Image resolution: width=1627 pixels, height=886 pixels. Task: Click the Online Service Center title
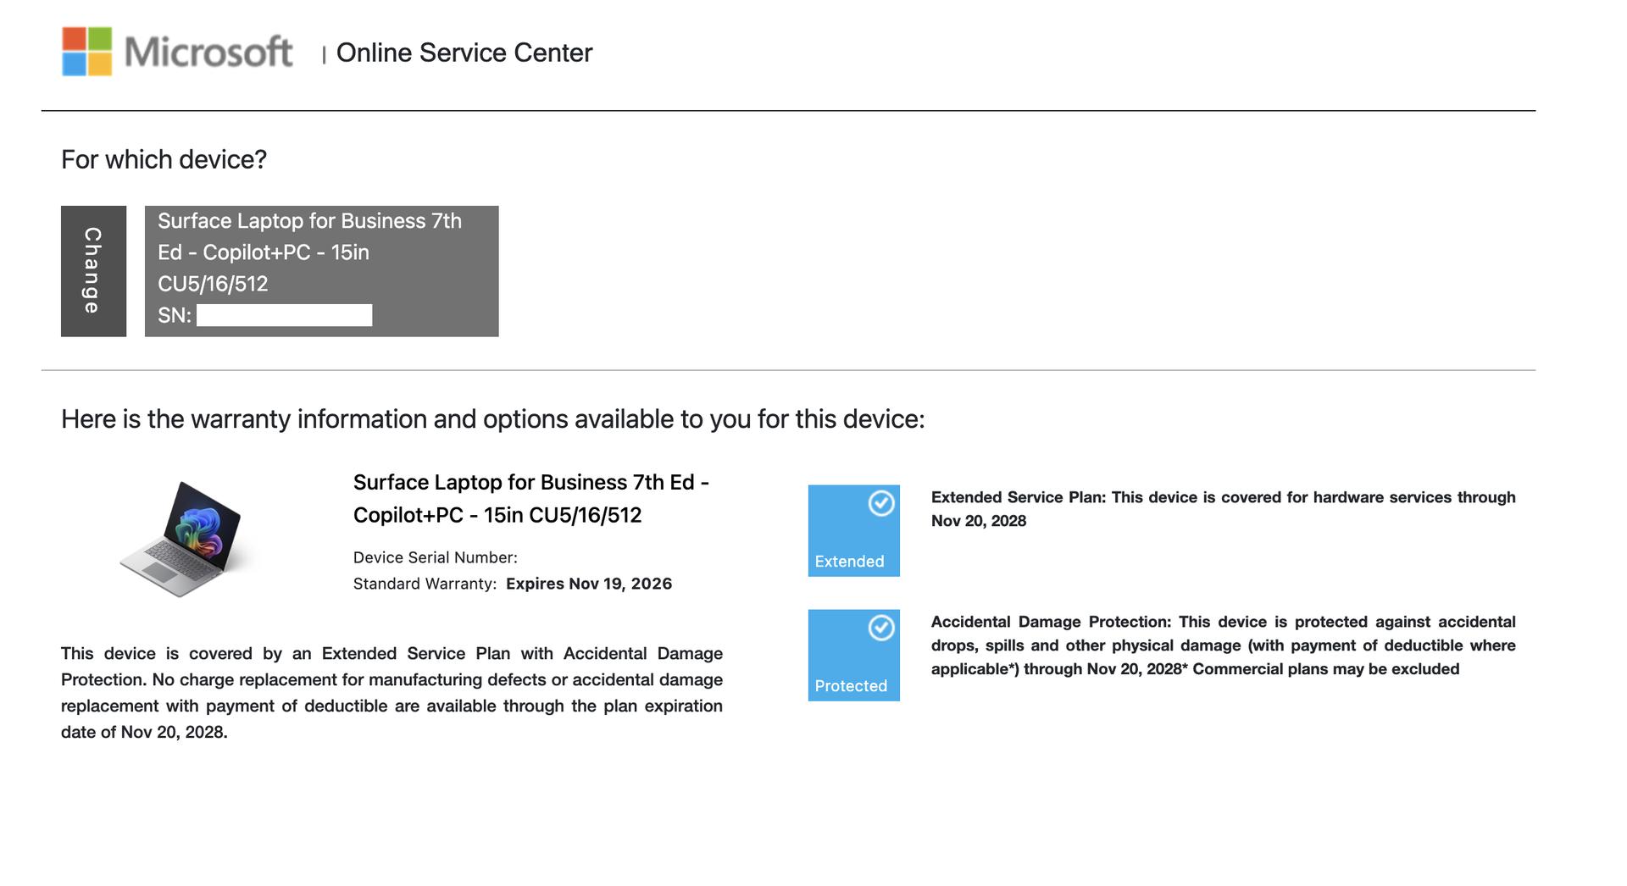click(x=464, y=53)
